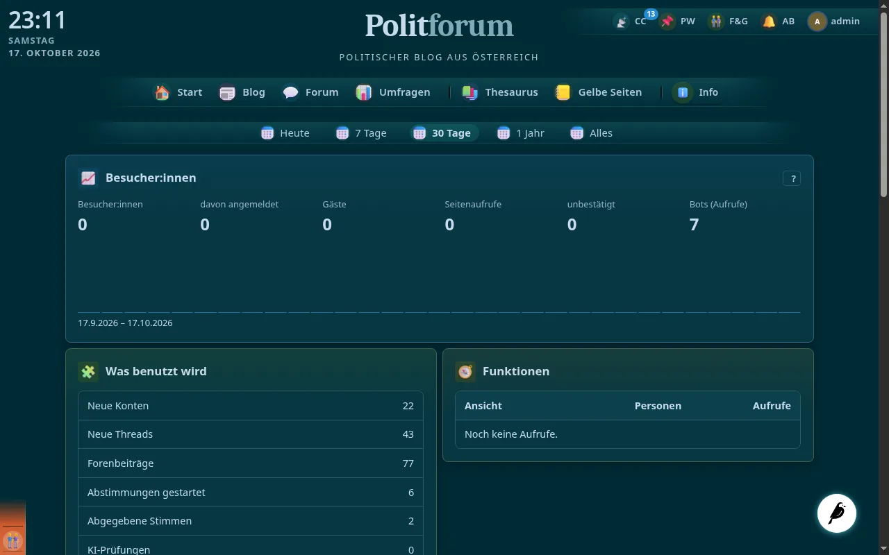This screenshot has width=889, height=555.
Task: Click the Abstimmungen gestartet row
Action: 251,493
